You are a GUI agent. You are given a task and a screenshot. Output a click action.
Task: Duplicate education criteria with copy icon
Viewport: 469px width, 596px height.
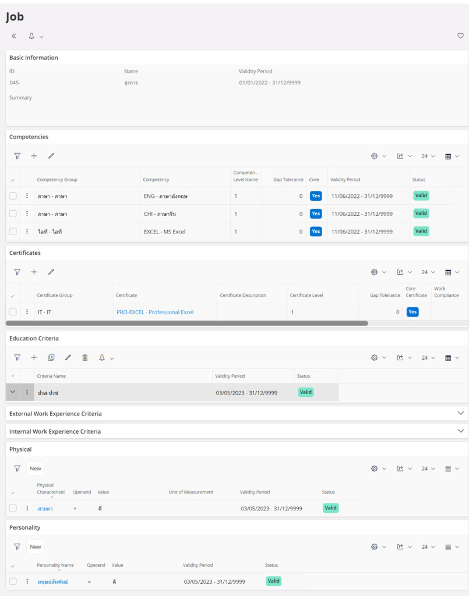tap(51, 358)
